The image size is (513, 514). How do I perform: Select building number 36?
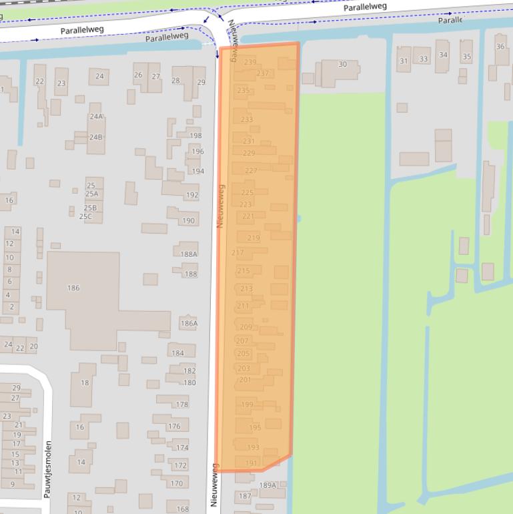pos(500,47)
